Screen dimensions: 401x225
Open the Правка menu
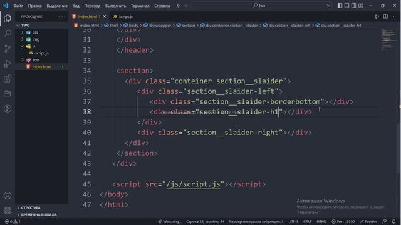click(x=35, y=6)
